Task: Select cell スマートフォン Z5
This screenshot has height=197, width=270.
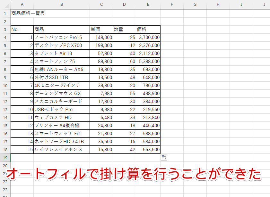Action: tap(62, 62)
